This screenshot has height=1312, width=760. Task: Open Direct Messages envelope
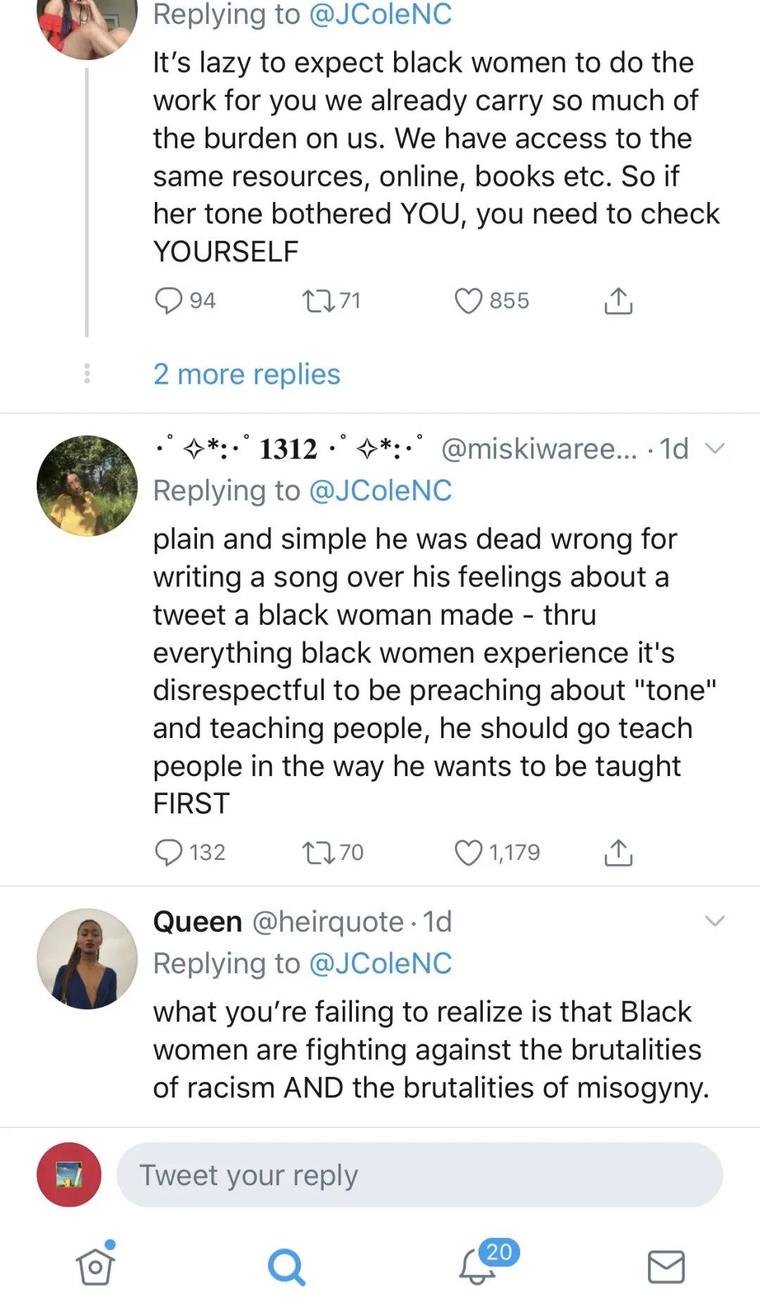point(666,1266)
